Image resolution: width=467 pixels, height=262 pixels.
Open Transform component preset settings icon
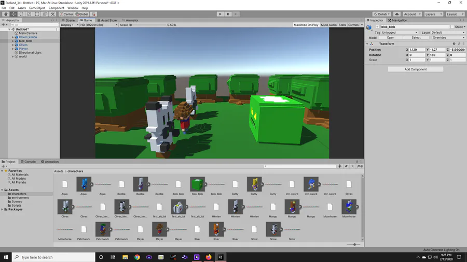[x=459, y=43]
